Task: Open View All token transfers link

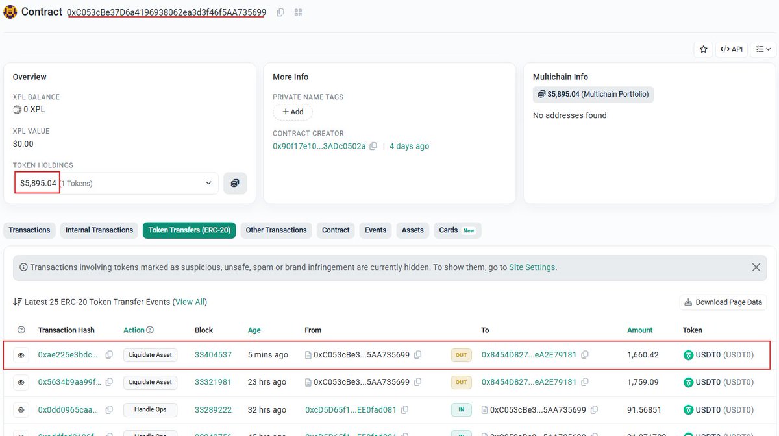Action: click(x=191, y=302)
